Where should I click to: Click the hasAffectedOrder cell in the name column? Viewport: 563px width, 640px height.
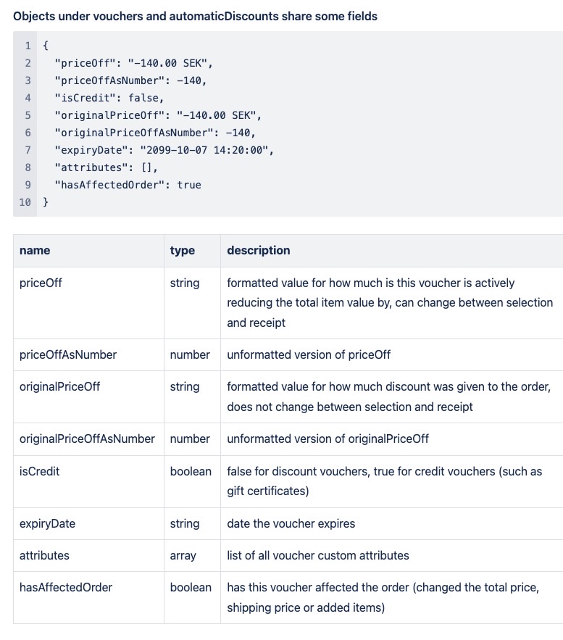click(66, 587)
